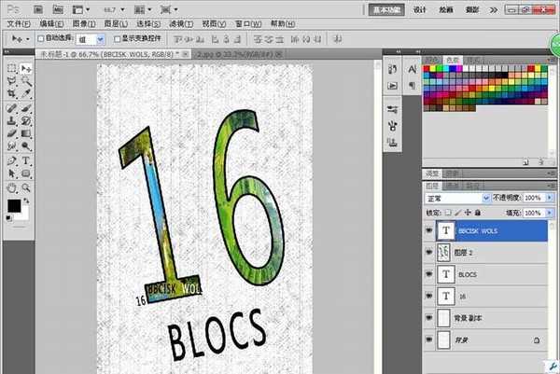Select the Move tool
This screenshot has width=560, height=374.
pyautogui.click(x=25, y=68)
